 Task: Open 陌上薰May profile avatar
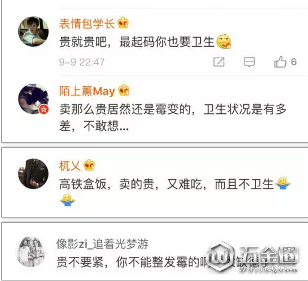pyautogui.click(x=34, y=99)
